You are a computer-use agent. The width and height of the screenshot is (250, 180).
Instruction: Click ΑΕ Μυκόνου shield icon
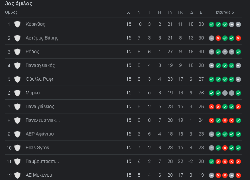click(17, 175)
